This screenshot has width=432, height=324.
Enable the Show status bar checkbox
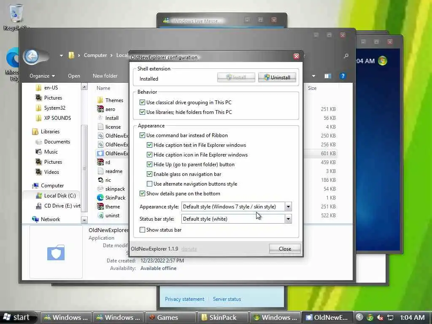point(142,230)
